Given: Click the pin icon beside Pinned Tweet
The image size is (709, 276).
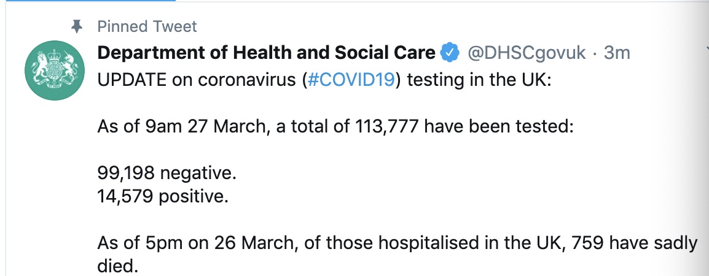Looking at the screenshot, I should coord(77,26).
